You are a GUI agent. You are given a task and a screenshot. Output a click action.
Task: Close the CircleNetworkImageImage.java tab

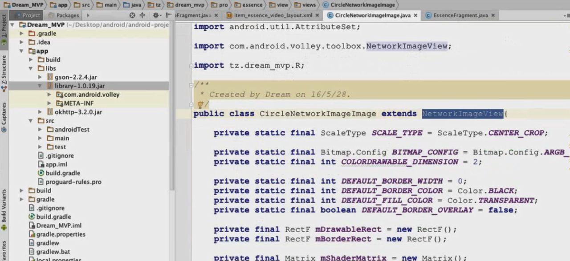click(415, 15)
